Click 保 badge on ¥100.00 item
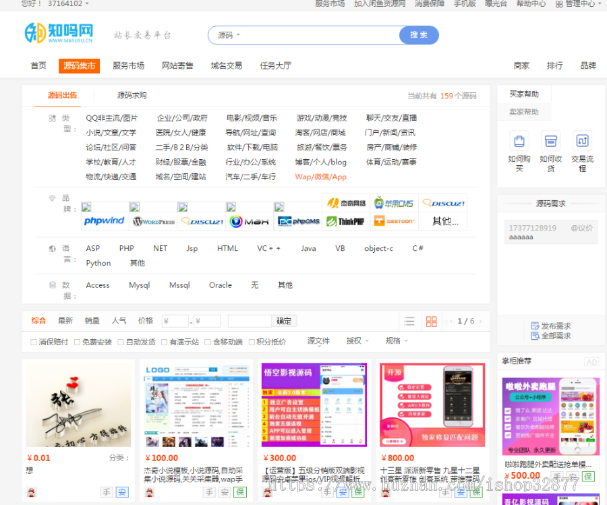607x505 pixels. [x=240, y=492]
